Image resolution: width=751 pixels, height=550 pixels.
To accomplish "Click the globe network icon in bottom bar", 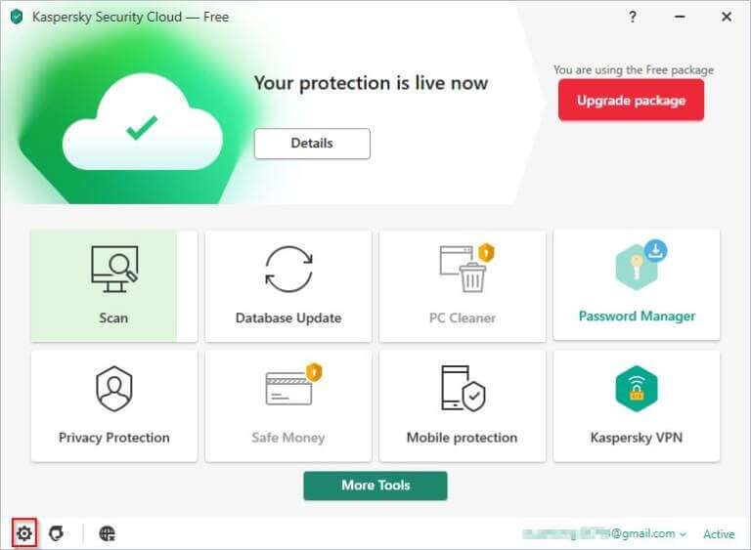I will click(108, 533).
